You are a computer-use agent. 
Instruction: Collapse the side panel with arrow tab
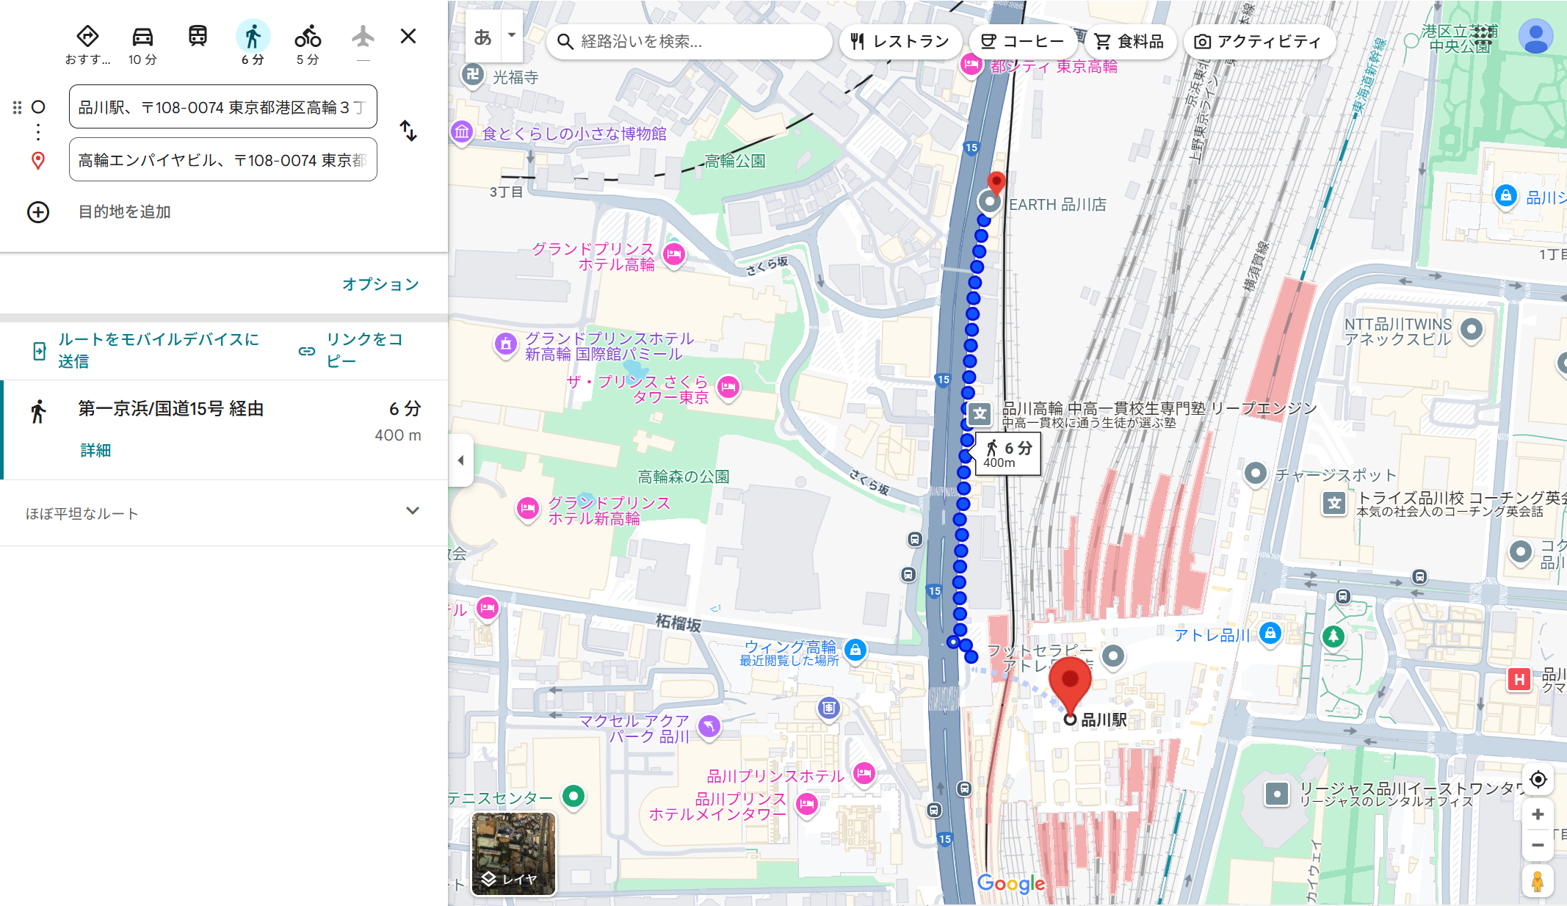tap(460, 460)
